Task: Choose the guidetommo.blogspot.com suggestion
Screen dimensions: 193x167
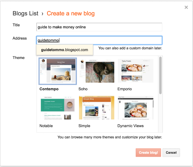Action: click(65, 50)
